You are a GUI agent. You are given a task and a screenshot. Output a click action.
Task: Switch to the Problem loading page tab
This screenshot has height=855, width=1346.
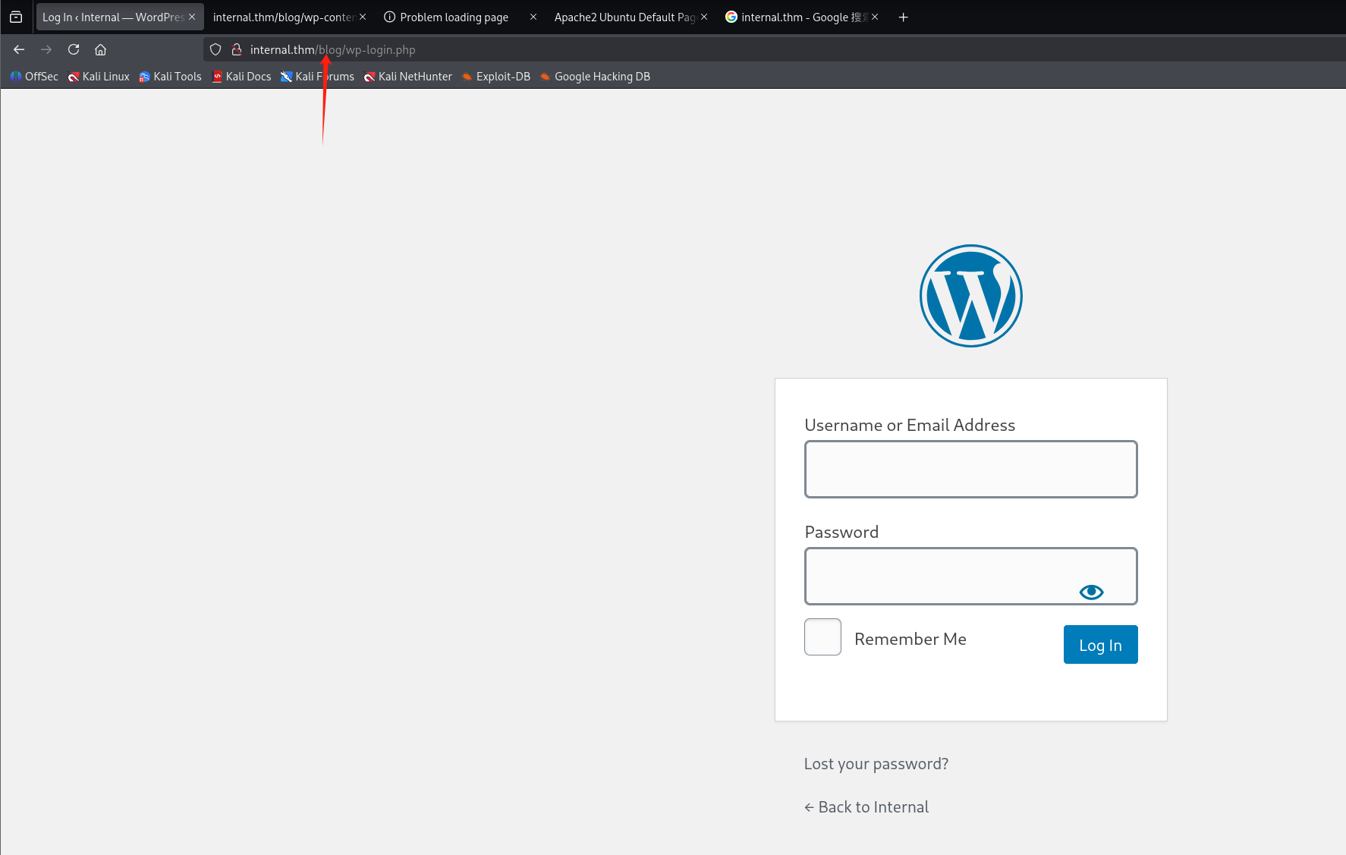click(454, 17)
